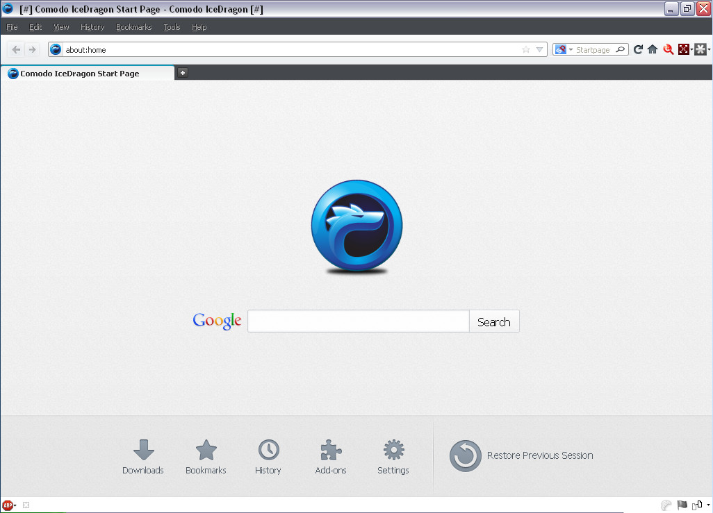Click the gray asterisk toolbar icon

[x=700, y=49]
